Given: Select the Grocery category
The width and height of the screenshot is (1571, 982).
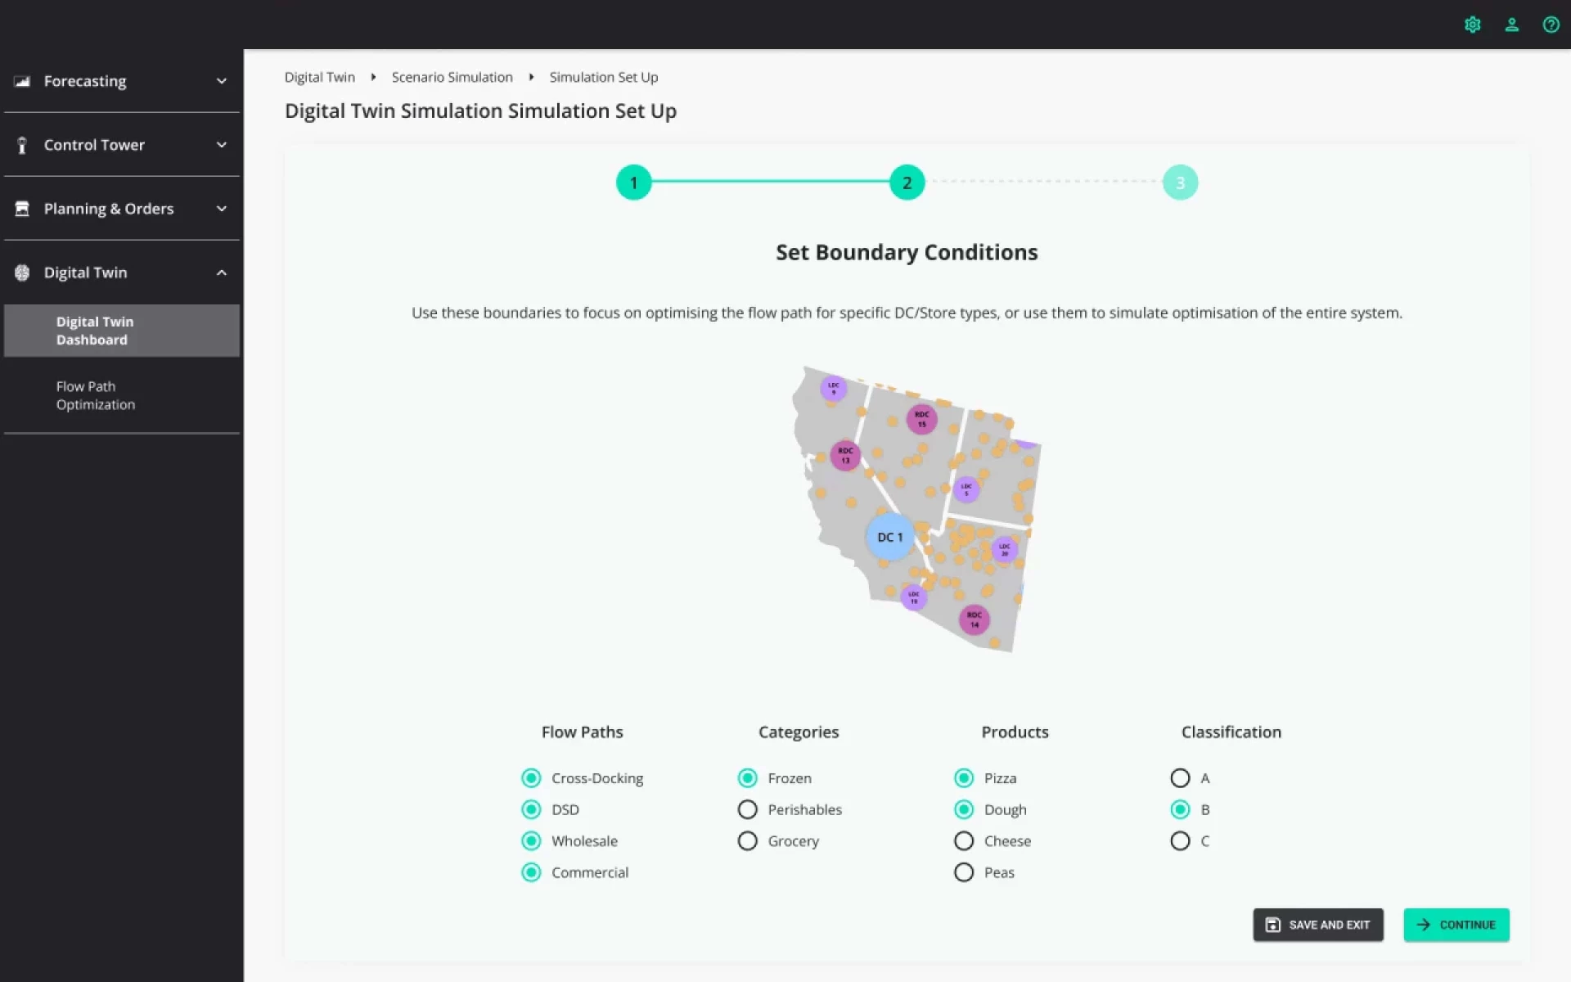Looking at the screenshot, I should click(x=747, y=840).
